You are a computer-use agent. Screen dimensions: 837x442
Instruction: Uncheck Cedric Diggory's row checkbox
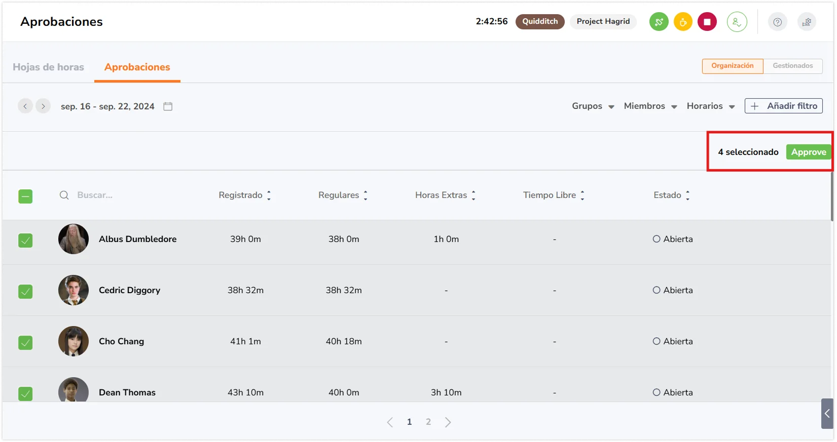click(25, 292)
